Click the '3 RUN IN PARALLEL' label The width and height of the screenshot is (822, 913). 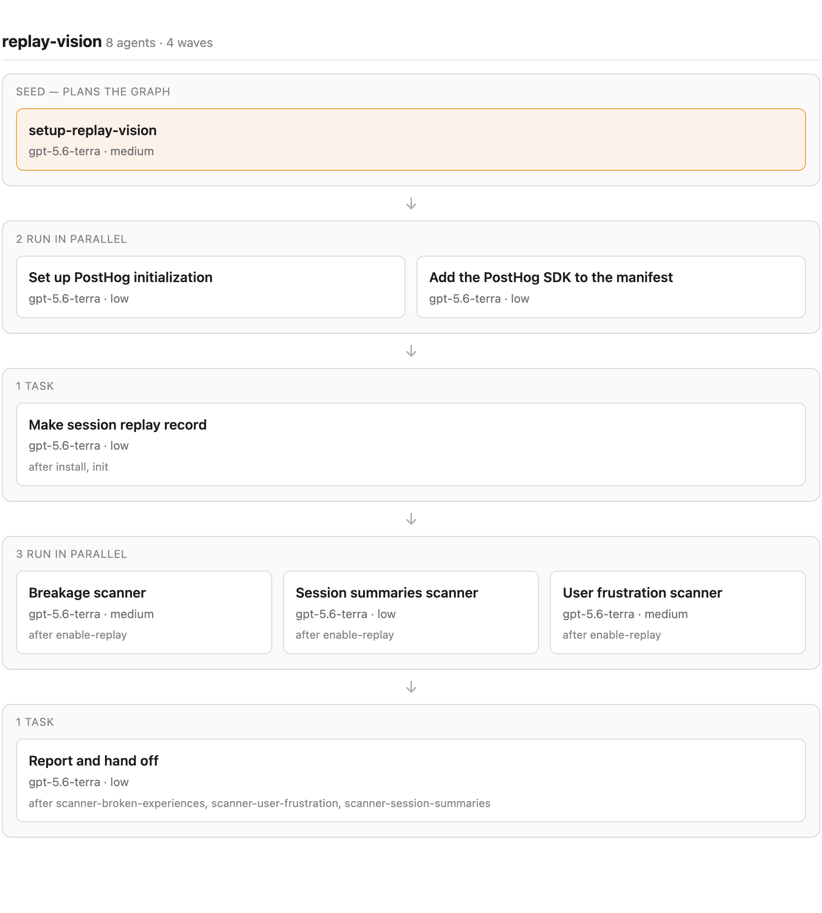tap(71, 554)
